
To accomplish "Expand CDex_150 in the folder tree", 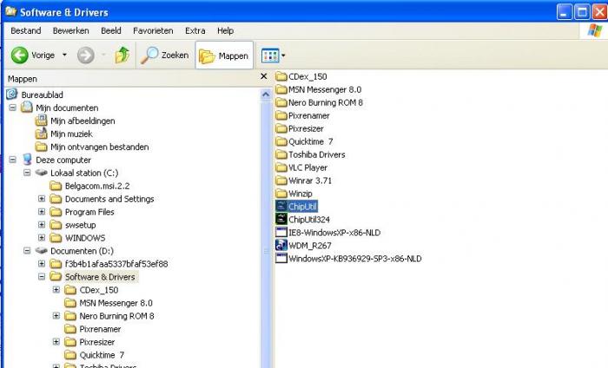I will tap(56, 290).
